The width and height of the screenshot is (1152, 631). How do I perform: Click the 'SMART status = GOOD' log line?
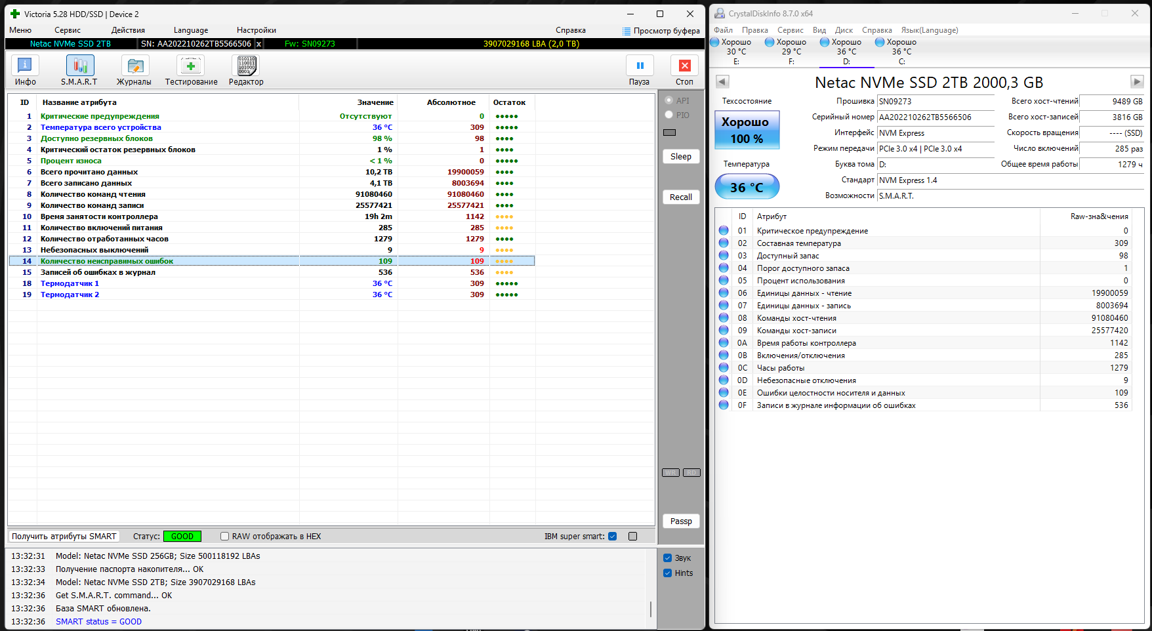click(98, 622)
